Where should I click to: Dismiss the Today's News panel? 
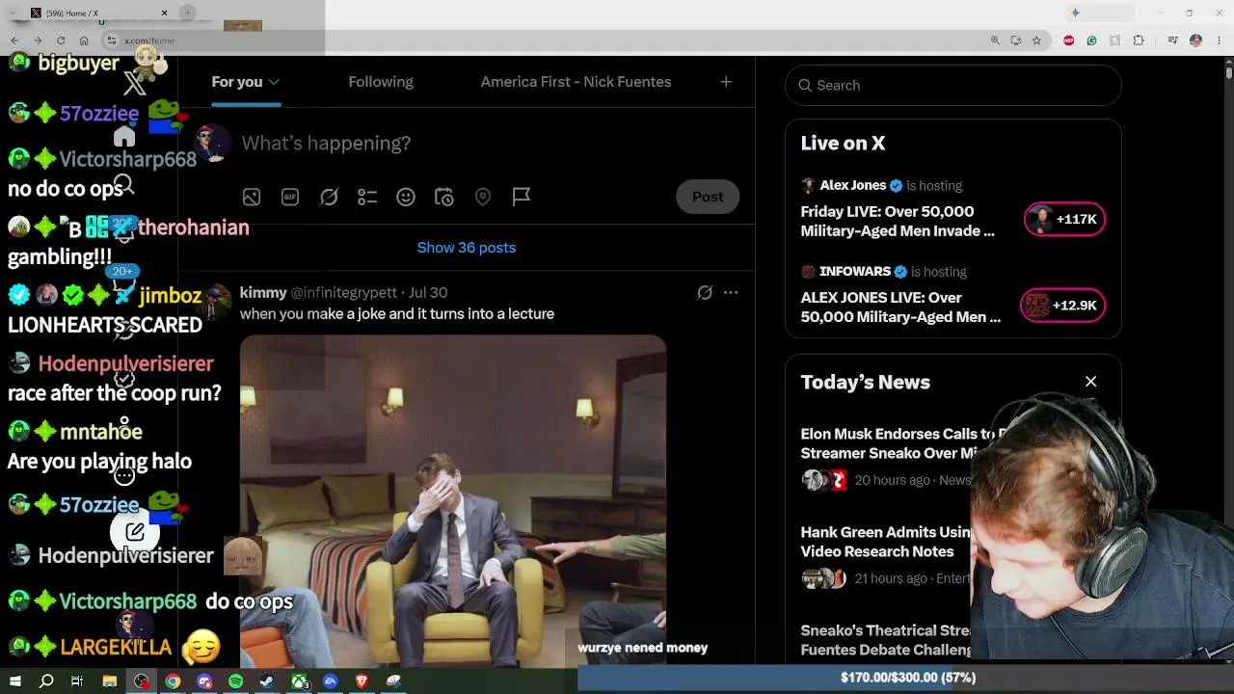pos(1091,382)
